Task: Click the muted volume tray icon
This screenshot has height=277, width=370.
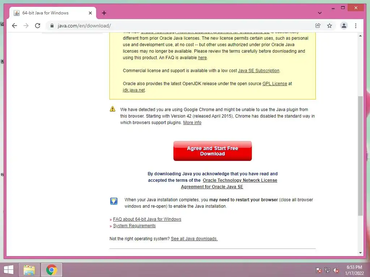Action: [x=336, y=270]
